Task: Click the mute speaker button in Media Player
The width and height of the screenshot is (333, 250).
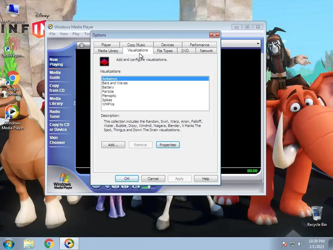Action: (x=136, y=187)
